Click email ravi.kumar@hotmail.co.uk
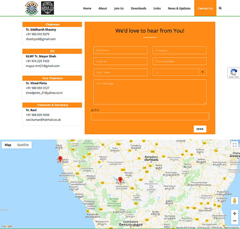Image resolution: width=240 pixels, height=229 pixels. (43, 120)
